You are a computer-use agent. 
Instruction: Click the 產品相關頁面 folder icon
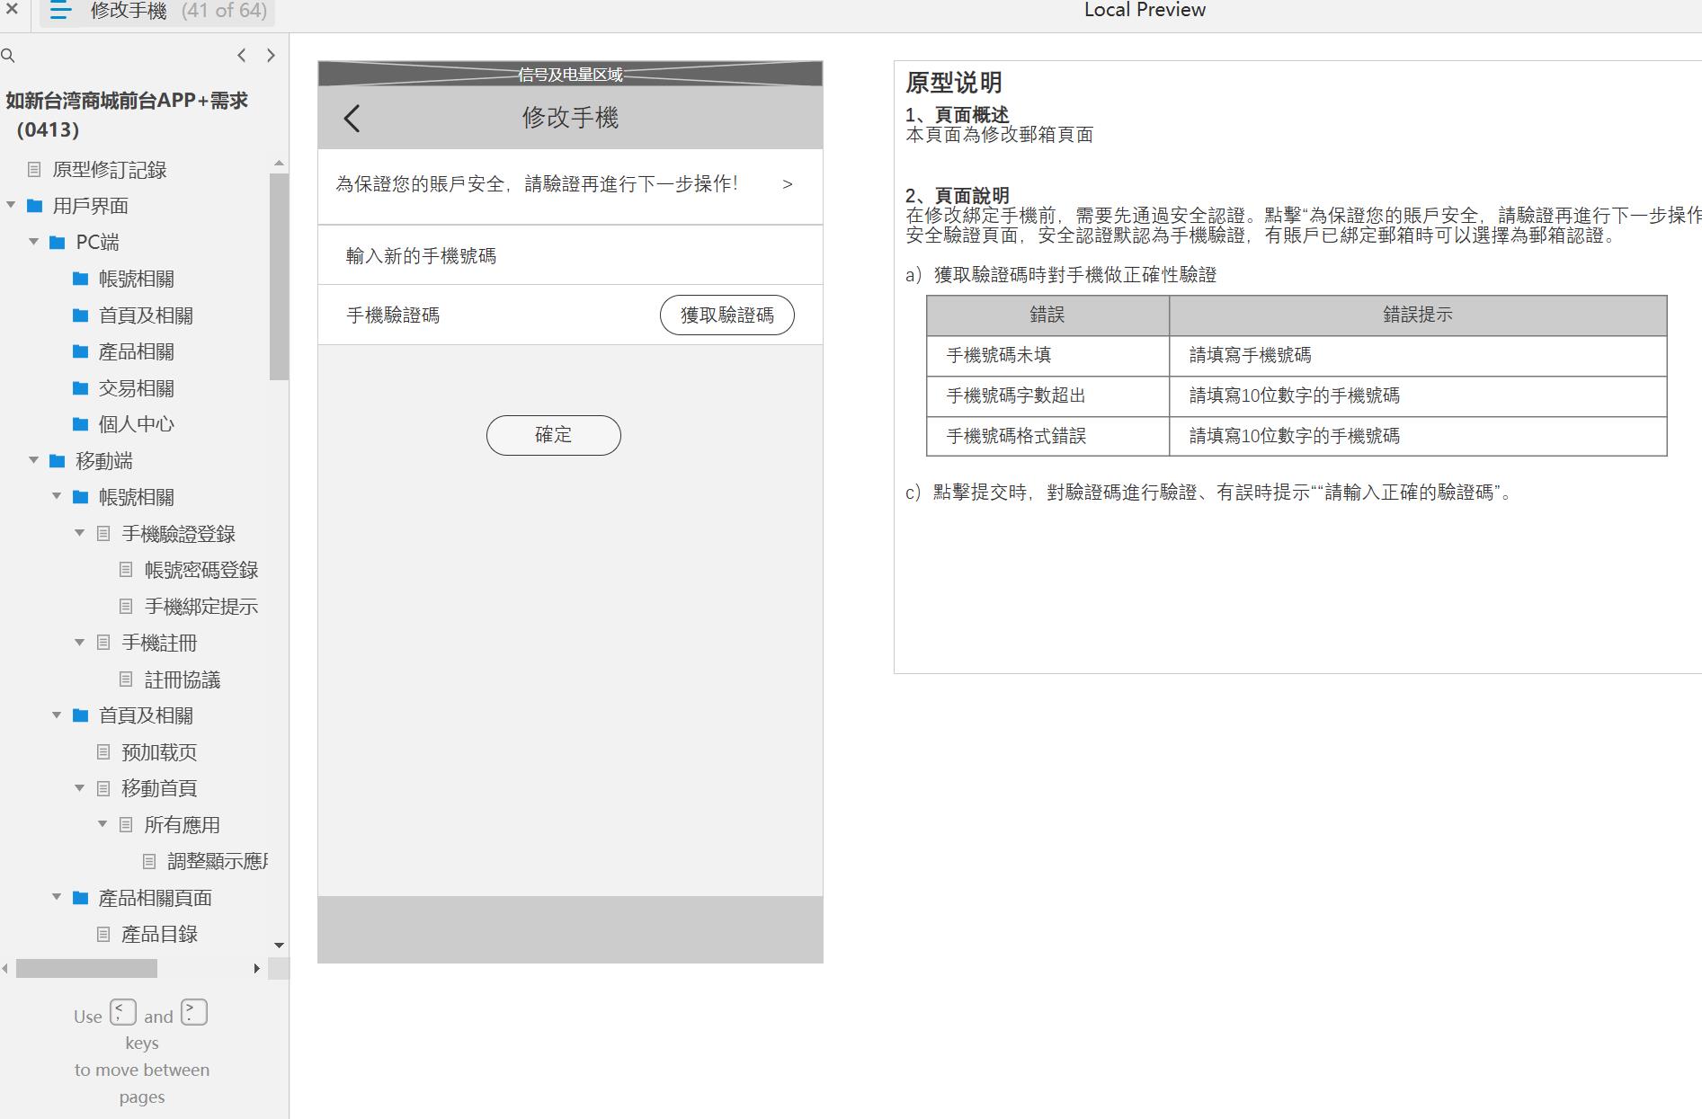(x=80, y=897)
